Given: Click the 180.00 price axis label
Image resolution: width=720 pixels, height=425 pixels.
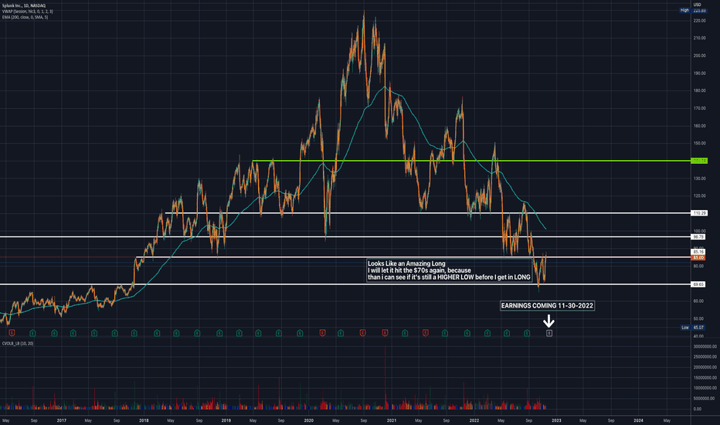Looking at the screenshot, I should [699, 90].
